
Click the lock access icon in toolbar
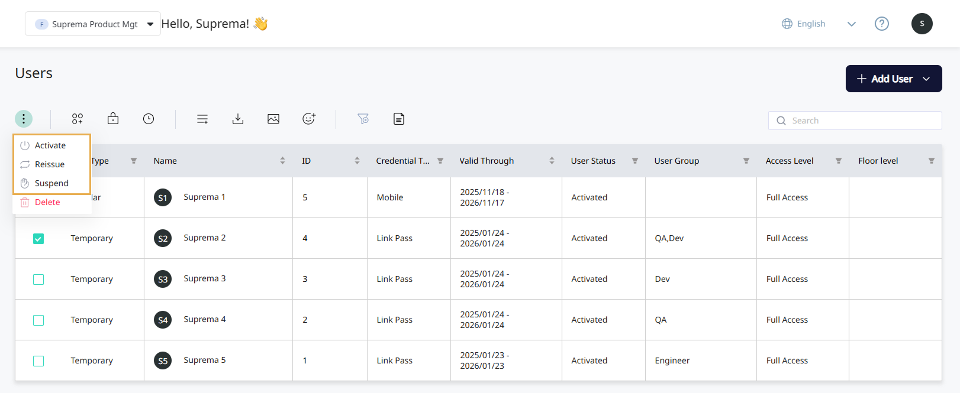coord(113,119)
